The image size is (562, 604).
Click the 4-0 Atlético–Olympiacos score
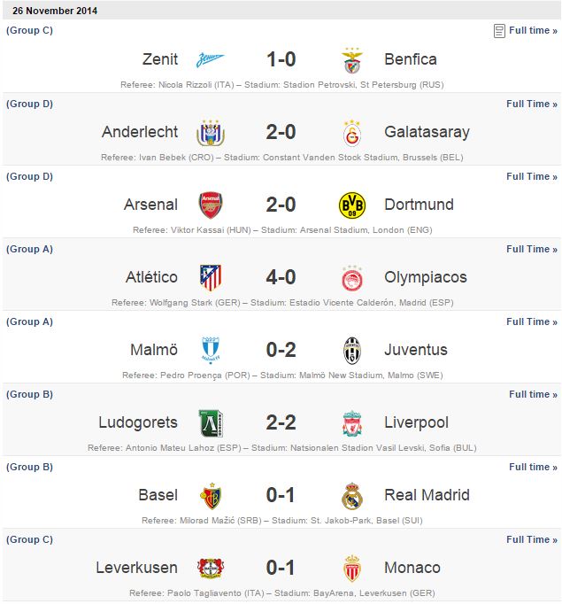281,277
